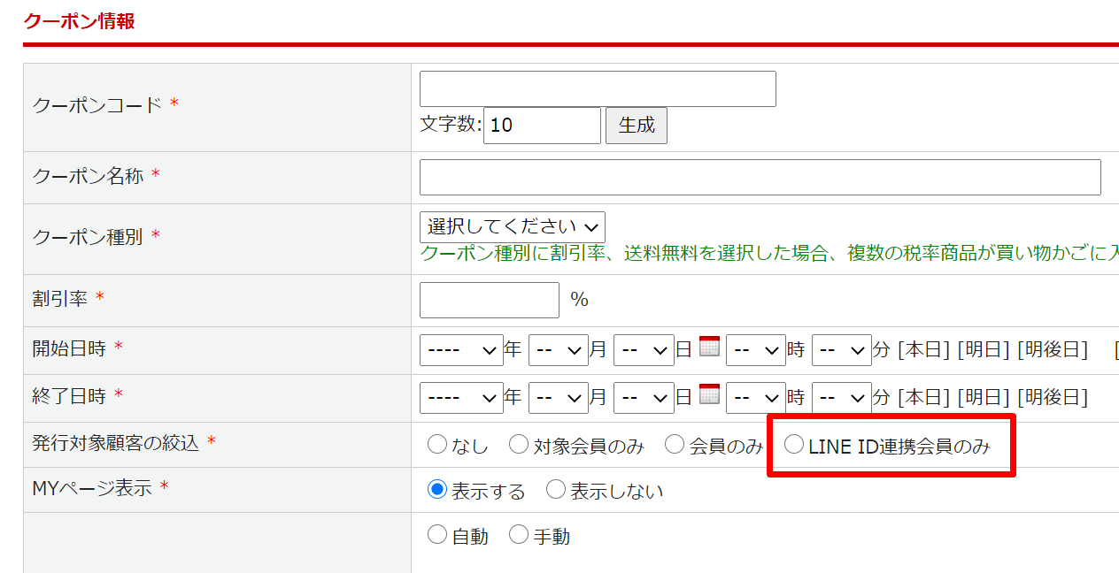1119x573 pixels.
Task: Expand the end date month dropdown
Action: pos(558,398)
